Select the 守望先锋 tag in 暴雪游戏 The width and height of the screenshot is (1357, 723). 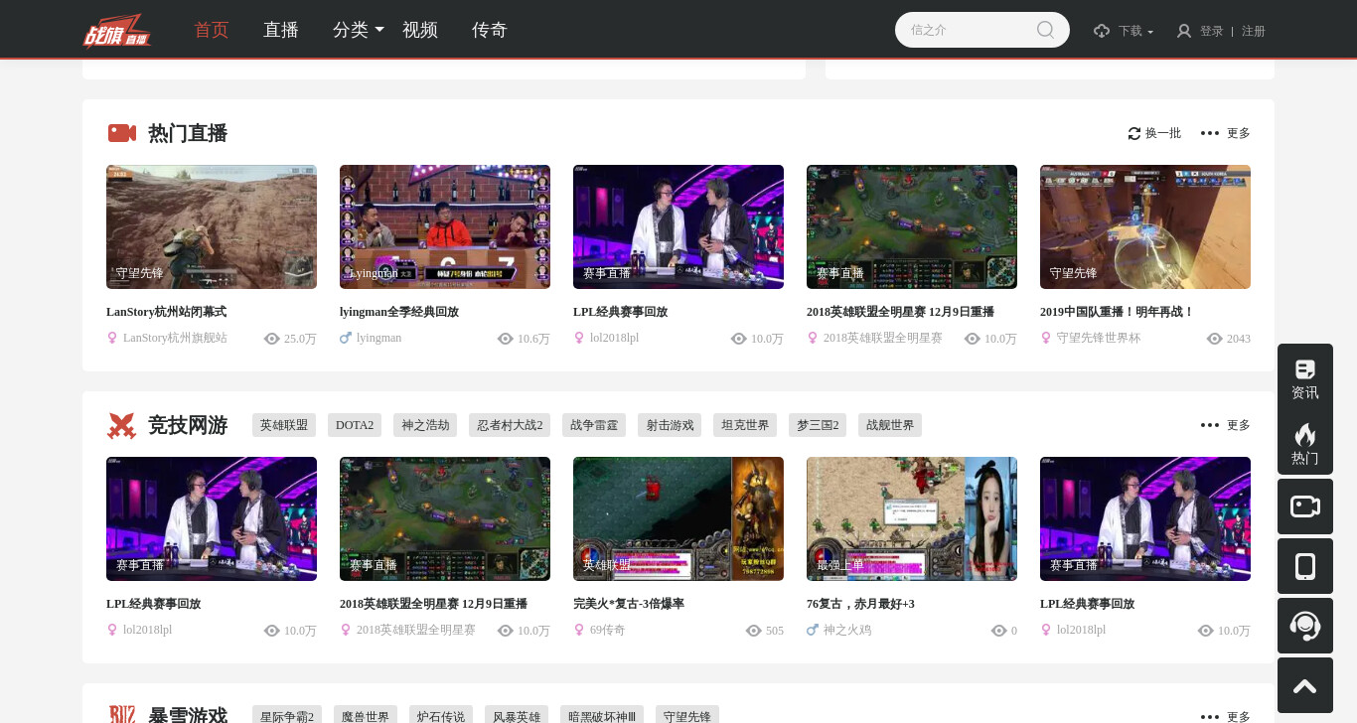687,715
